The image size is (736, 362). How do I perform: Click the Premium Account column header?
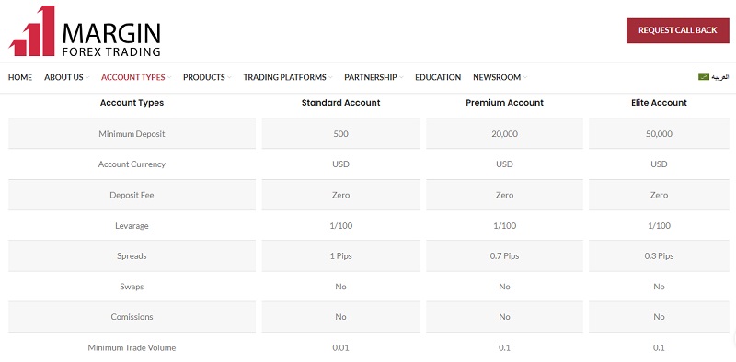pos(504,103)
